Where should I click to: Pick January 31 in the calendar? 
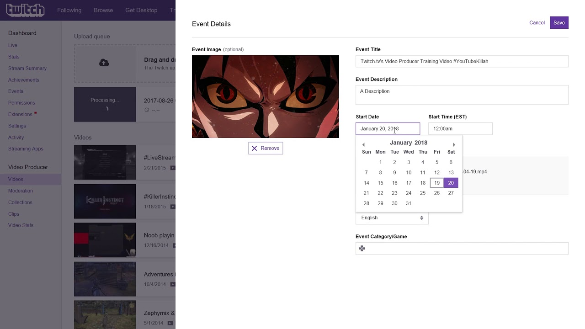pyautogui.click(x=409, y=203)
